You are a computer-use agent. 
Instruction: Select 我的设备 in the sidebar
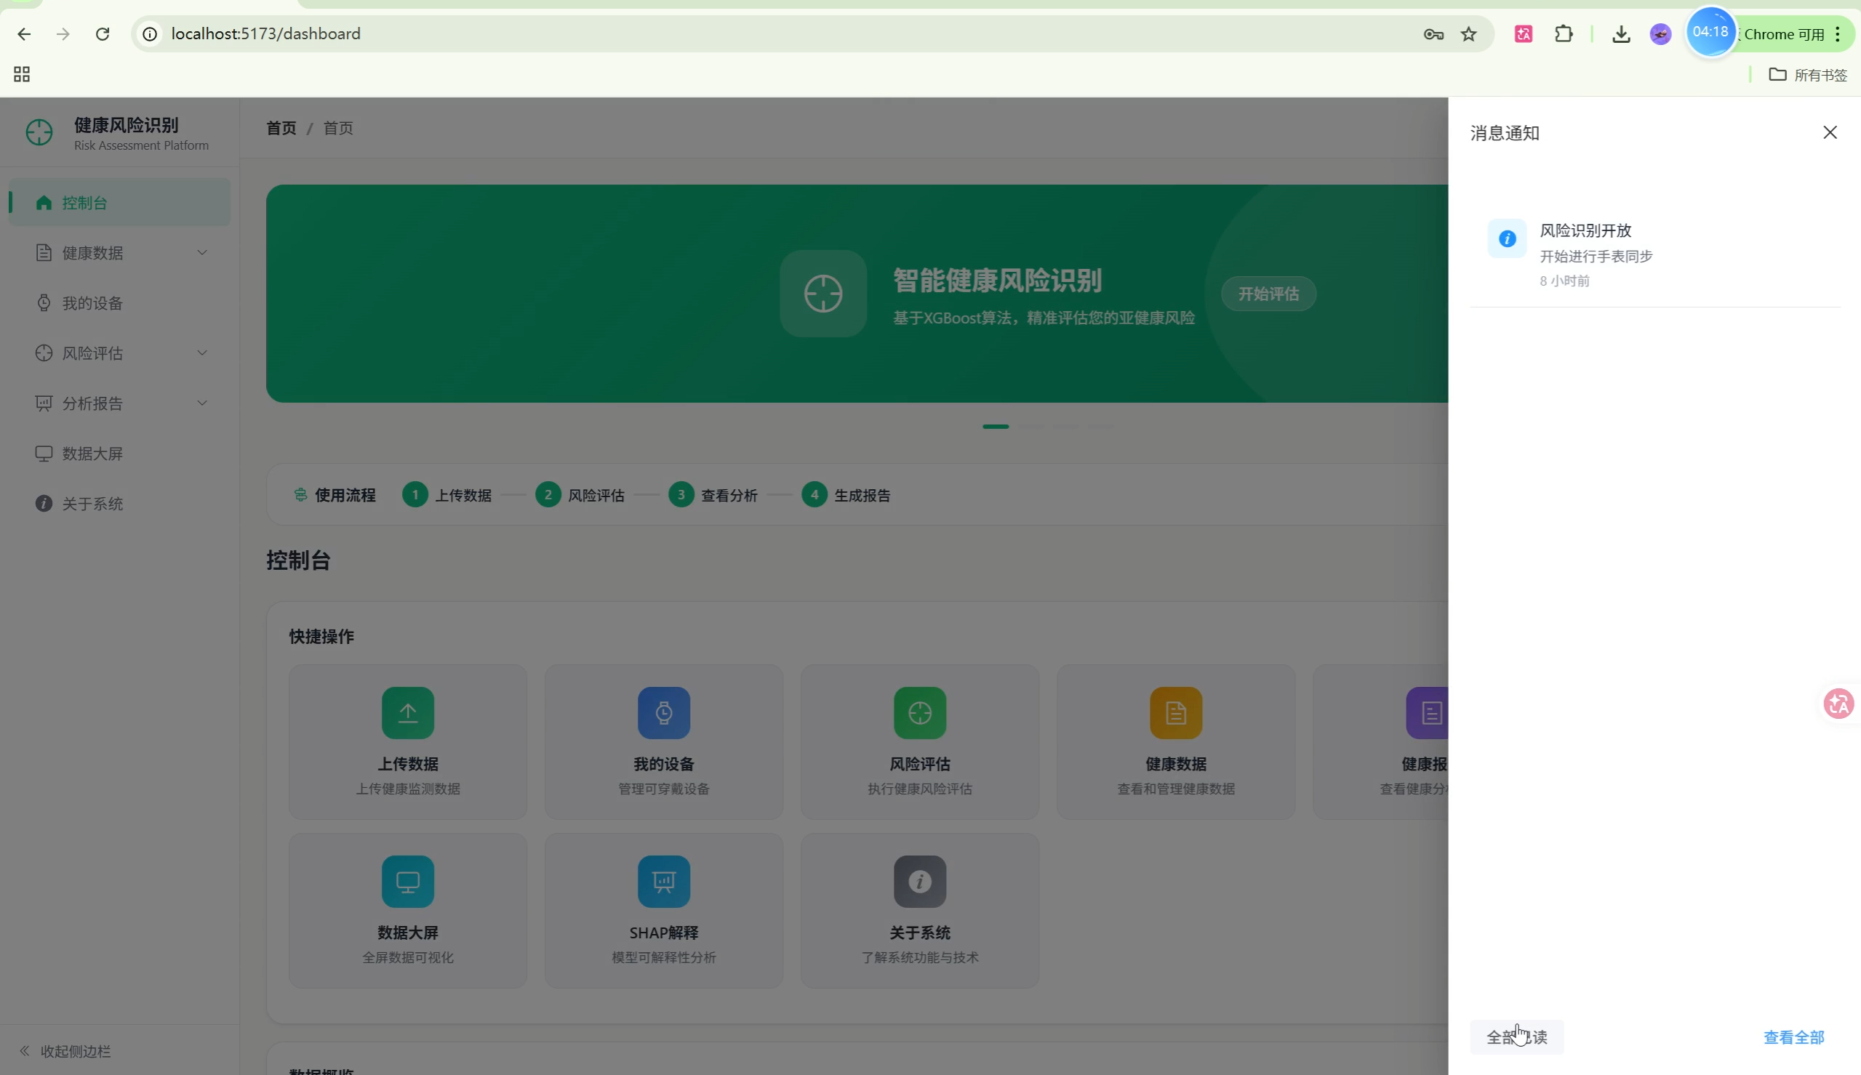tap(92, 302)
